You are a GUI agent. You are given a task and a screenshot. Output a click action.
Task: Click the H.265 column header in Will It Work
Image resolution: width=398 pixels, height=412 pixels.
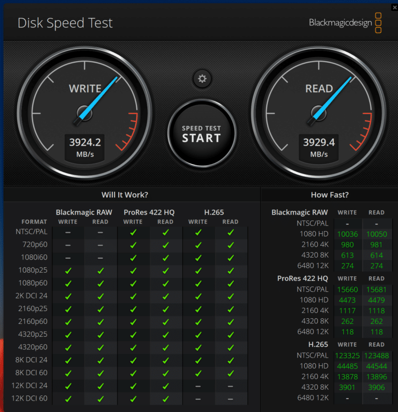pos(214,212)
